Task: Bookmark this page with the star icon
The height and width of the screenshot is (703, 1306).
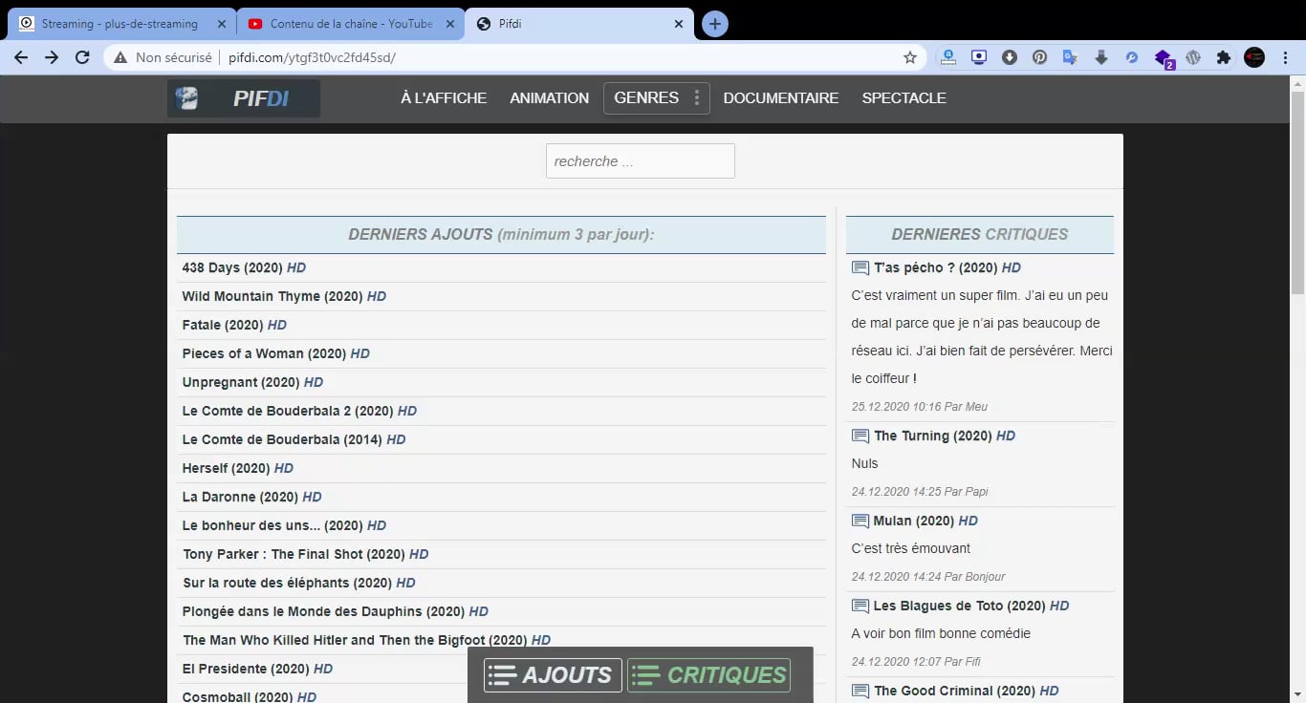Action: click(x=910, y=57)
